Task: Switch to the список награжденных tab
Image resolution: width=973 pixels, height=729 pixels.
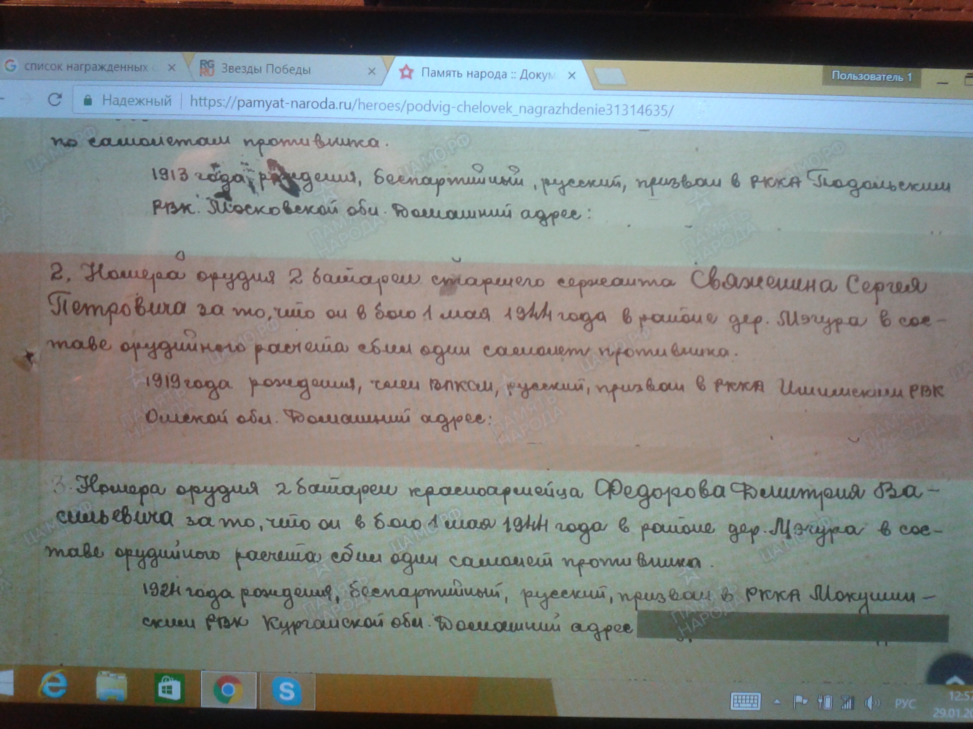Action: [86, 67]
